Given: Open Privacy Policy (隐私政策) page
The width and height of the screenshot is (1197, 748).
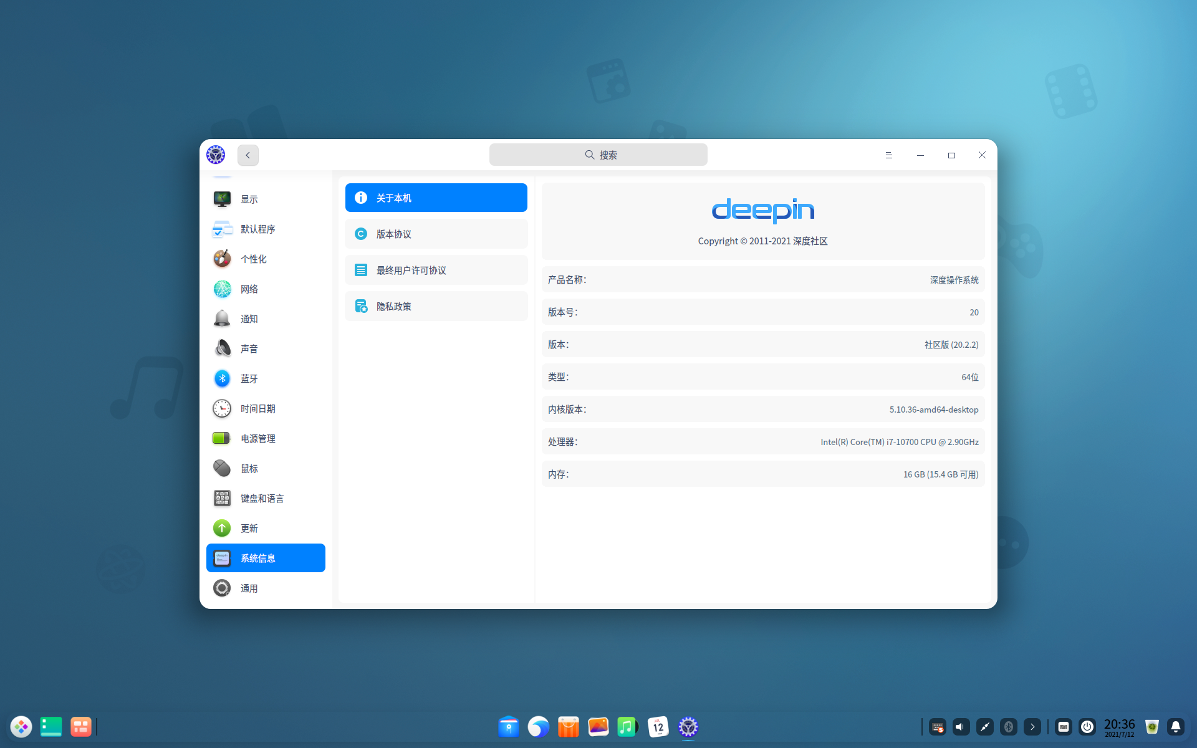Looking at the screenshot, I should click(436, 306).
